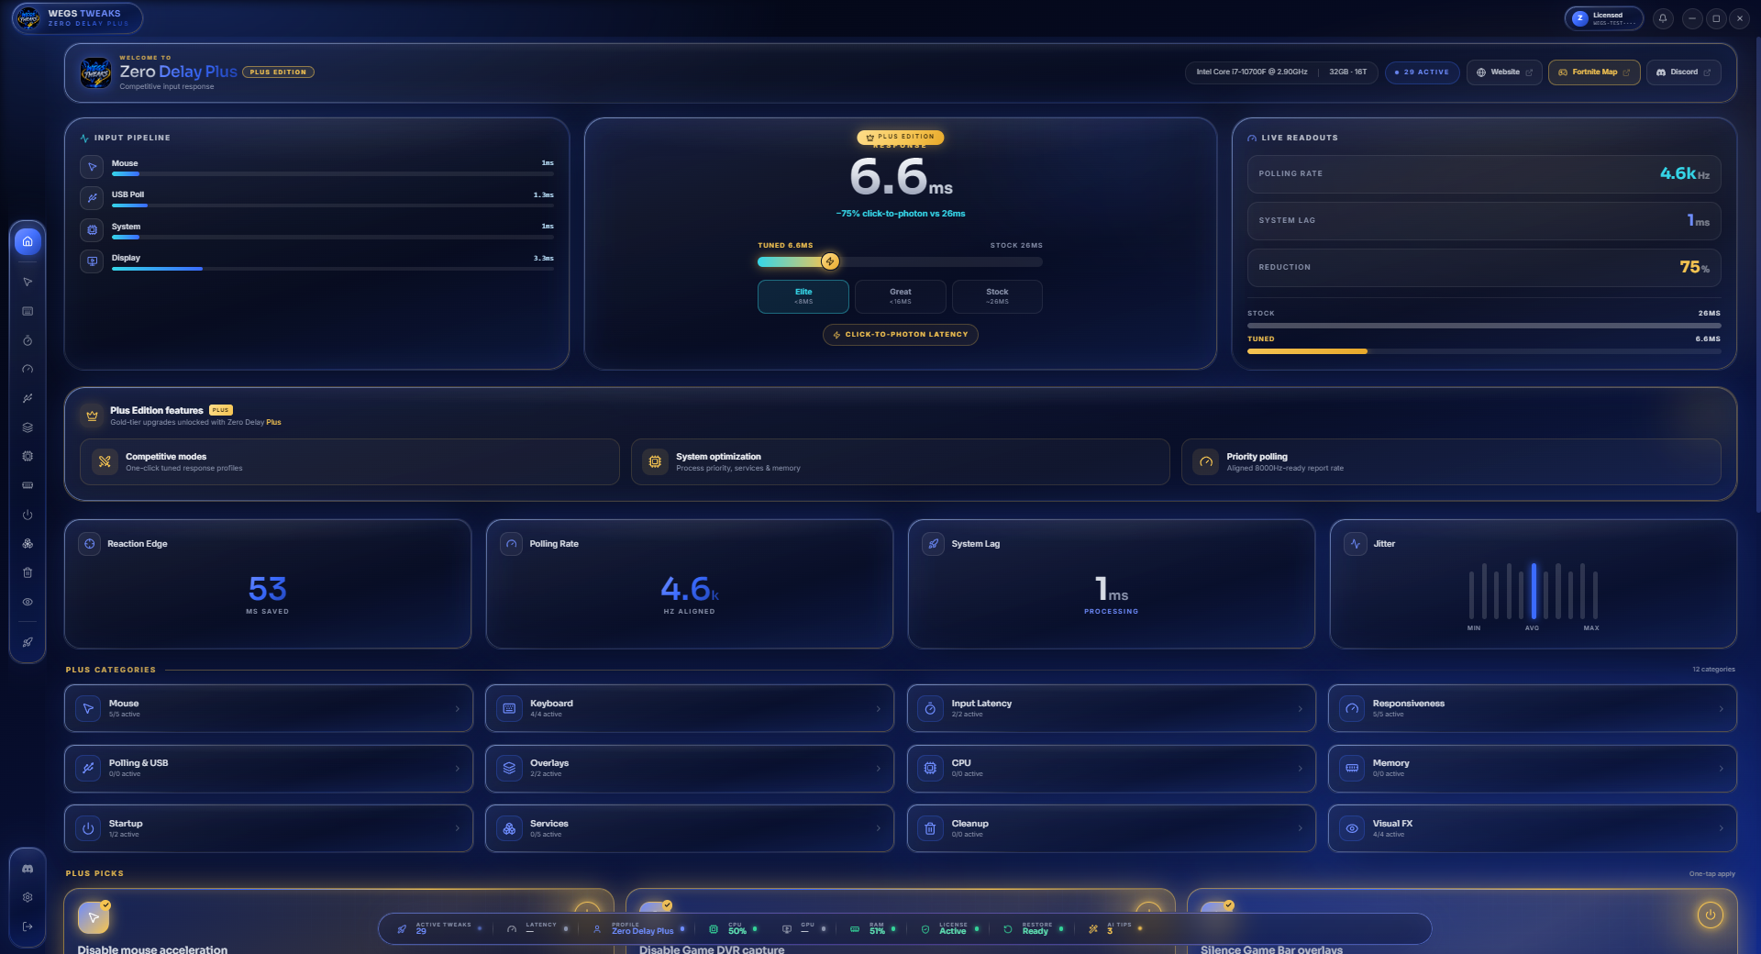
Task: Open Startup section via sidebar power icon
Action: (x=28, y=515)
